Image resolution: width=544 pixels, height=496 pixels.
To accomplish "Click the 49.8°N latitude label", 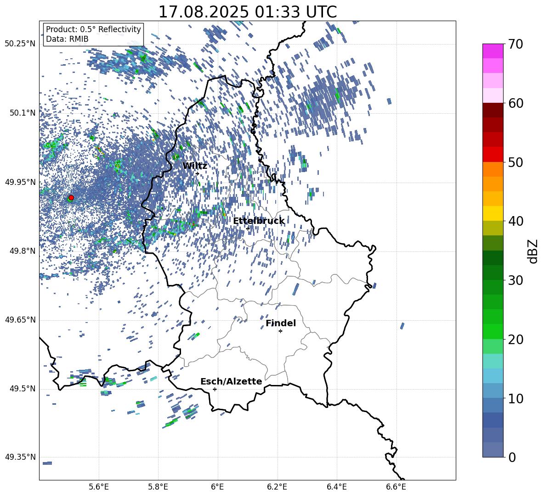I will (x=23, y=251).
